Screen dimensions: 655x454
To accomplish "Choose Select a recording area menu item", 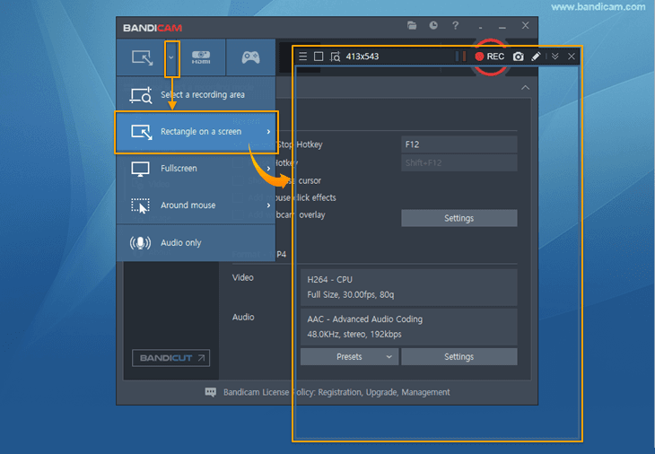I will tap(196, 95).
